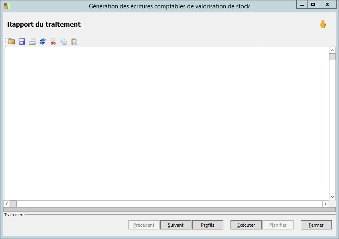Click the vertical scrollbar up arrow
339x239 pixels.
tap(332, 50)
